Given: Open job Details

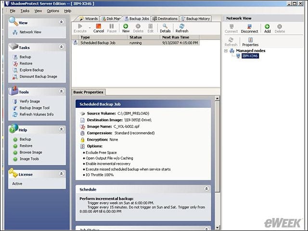Looking at the screenshot, I should click(x=165, y=28).
